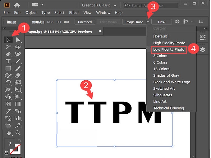This screenshot has height=158, width=211.
Task: Select the Curvature tool
Action: [18, 54]
